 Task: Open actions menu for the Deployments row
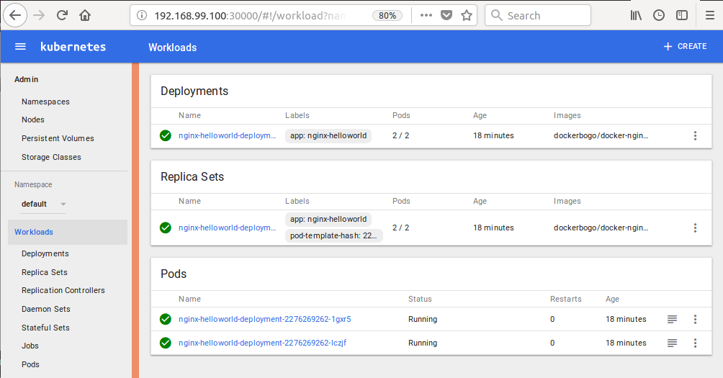(696, 135)
